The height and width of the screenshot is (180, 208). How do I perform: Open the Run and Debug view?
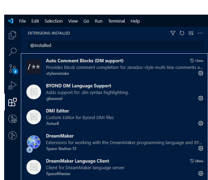pos(13,85)
